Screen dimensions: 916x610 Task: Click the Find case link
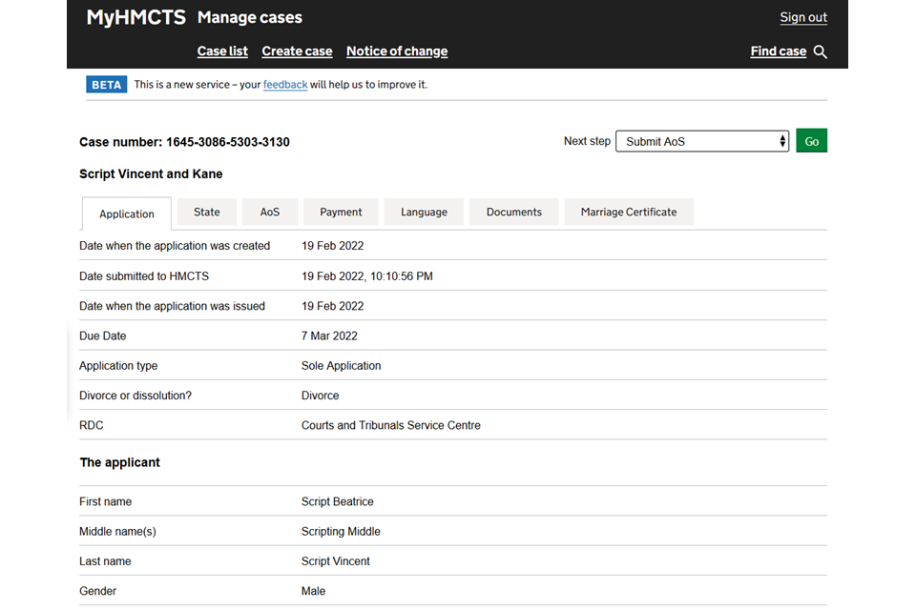click(778, 51)
